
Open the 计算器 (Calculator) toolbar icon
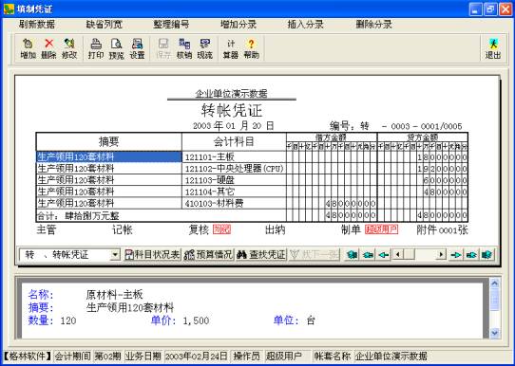pos(231,48)
